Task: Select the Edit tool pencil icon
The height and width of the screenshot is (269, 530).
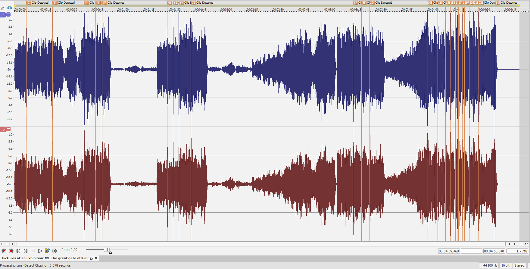Action: [x=47, y=251]
